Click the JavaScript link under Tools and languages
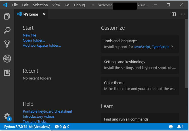Viewport: 189px width, 131px height. pos(142,47)
